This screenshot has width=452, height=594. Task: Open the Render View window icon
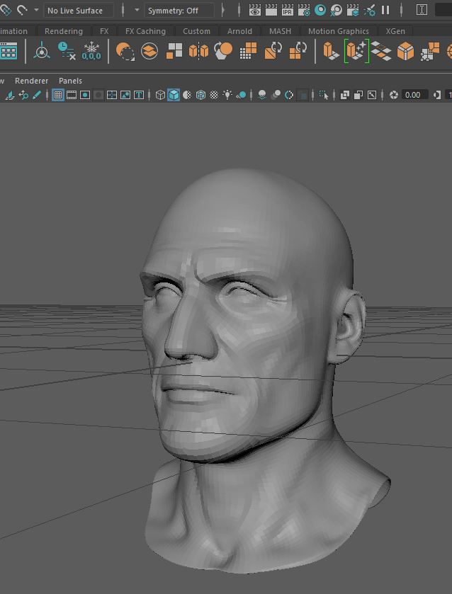255,10
